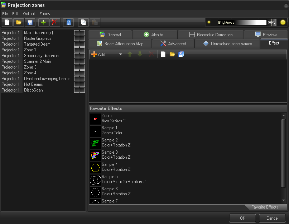Open the File menu
This screenshot has height=224, width=289.
pyautogui.click(x=5, y=14)
